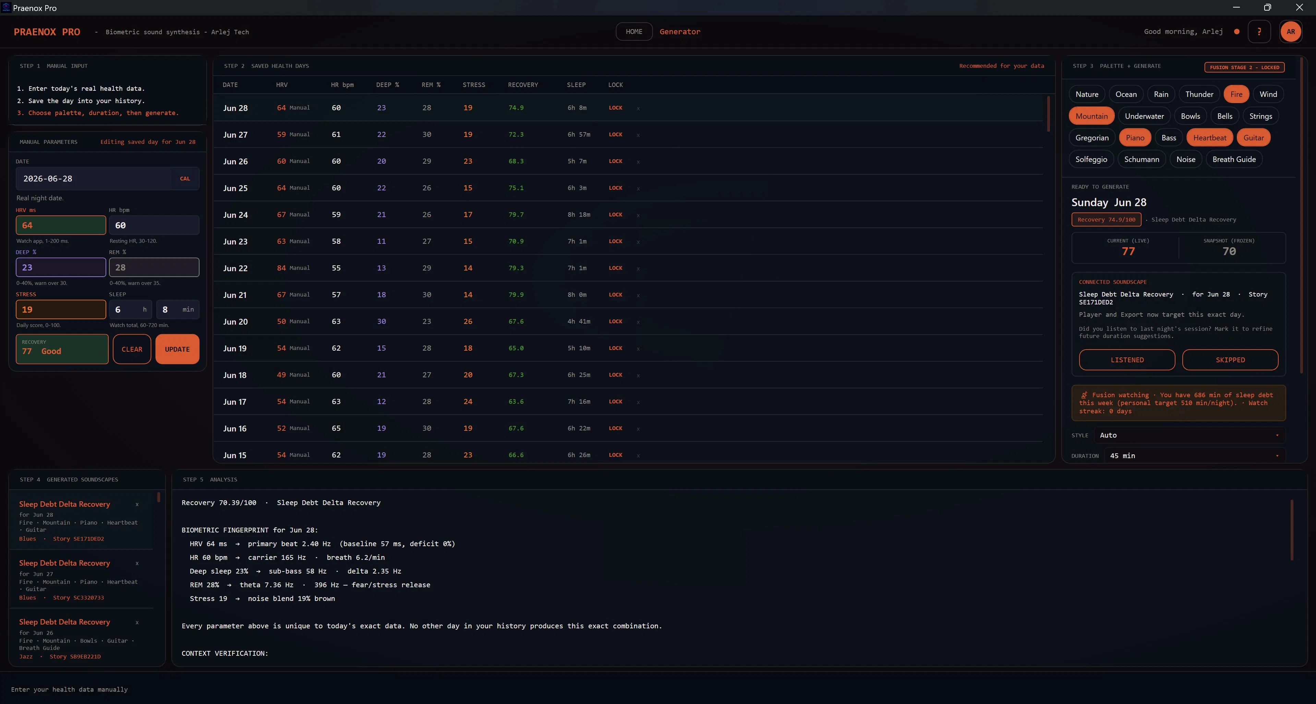Enable the Breath Guide palette chip

1234,159
